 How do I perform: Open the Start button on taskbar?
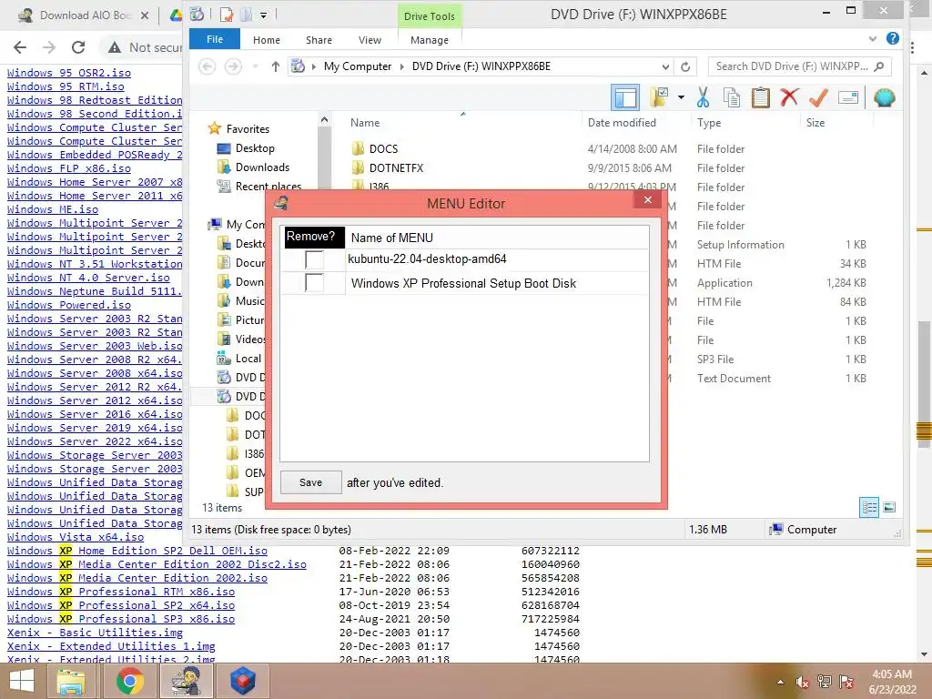click(22, 681)
